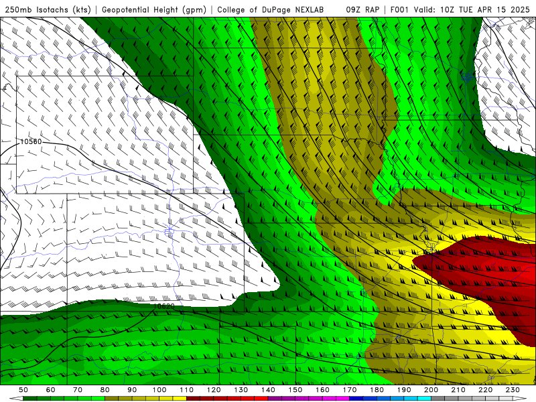This screenshot has height=402, width=536.
Task: Click the 70 value on the color scale
Action: click(78, 390)
